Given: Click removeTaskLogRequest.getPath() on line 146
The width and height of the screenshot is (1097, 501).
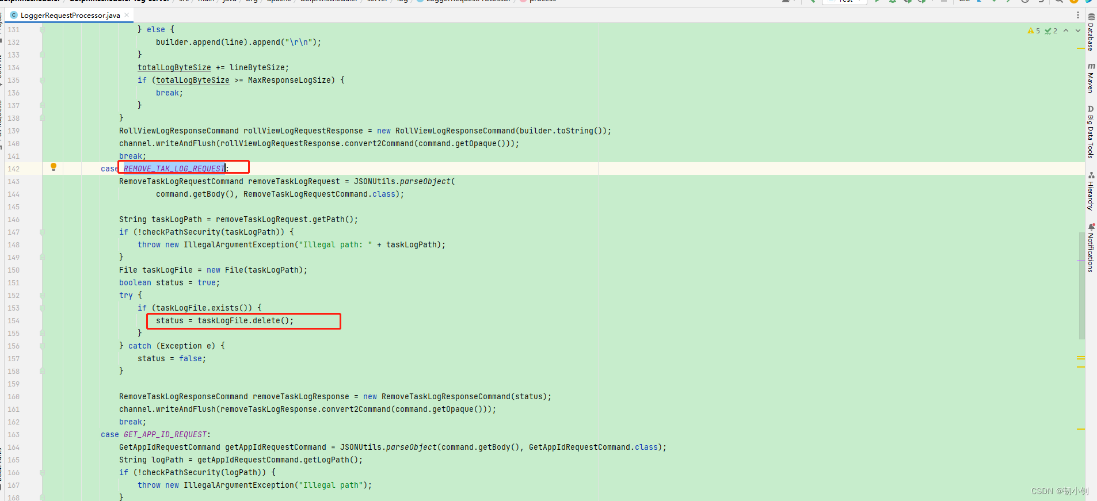Looking at the screenshot, I should [x=284, y=219].
